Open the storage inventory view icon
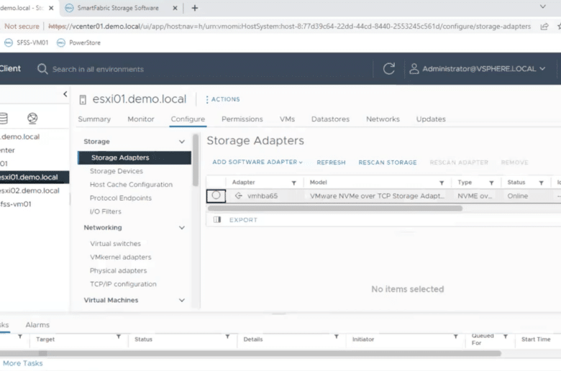Image resolution: width=561 pixels, height=371 pixels. (4, 118)
